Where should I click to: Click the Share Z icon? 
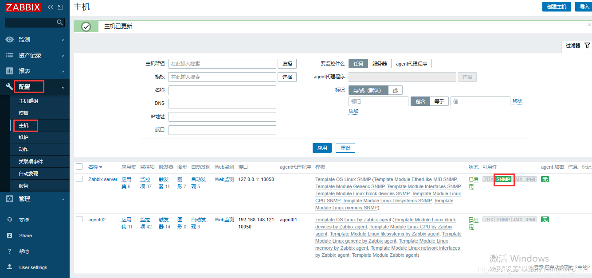point(9,236)
